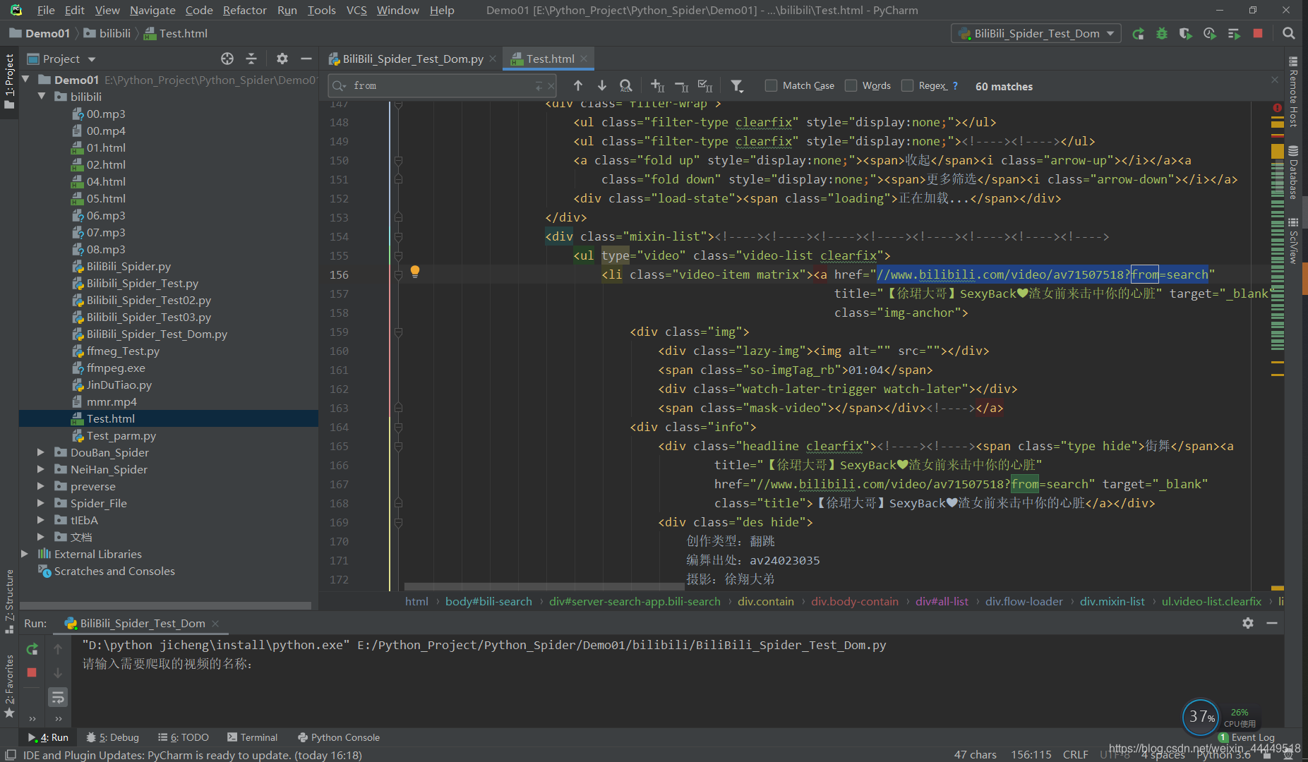Expand the Spider_File folder
This screenshot has height=762, width=1308.
coord(41,503)
